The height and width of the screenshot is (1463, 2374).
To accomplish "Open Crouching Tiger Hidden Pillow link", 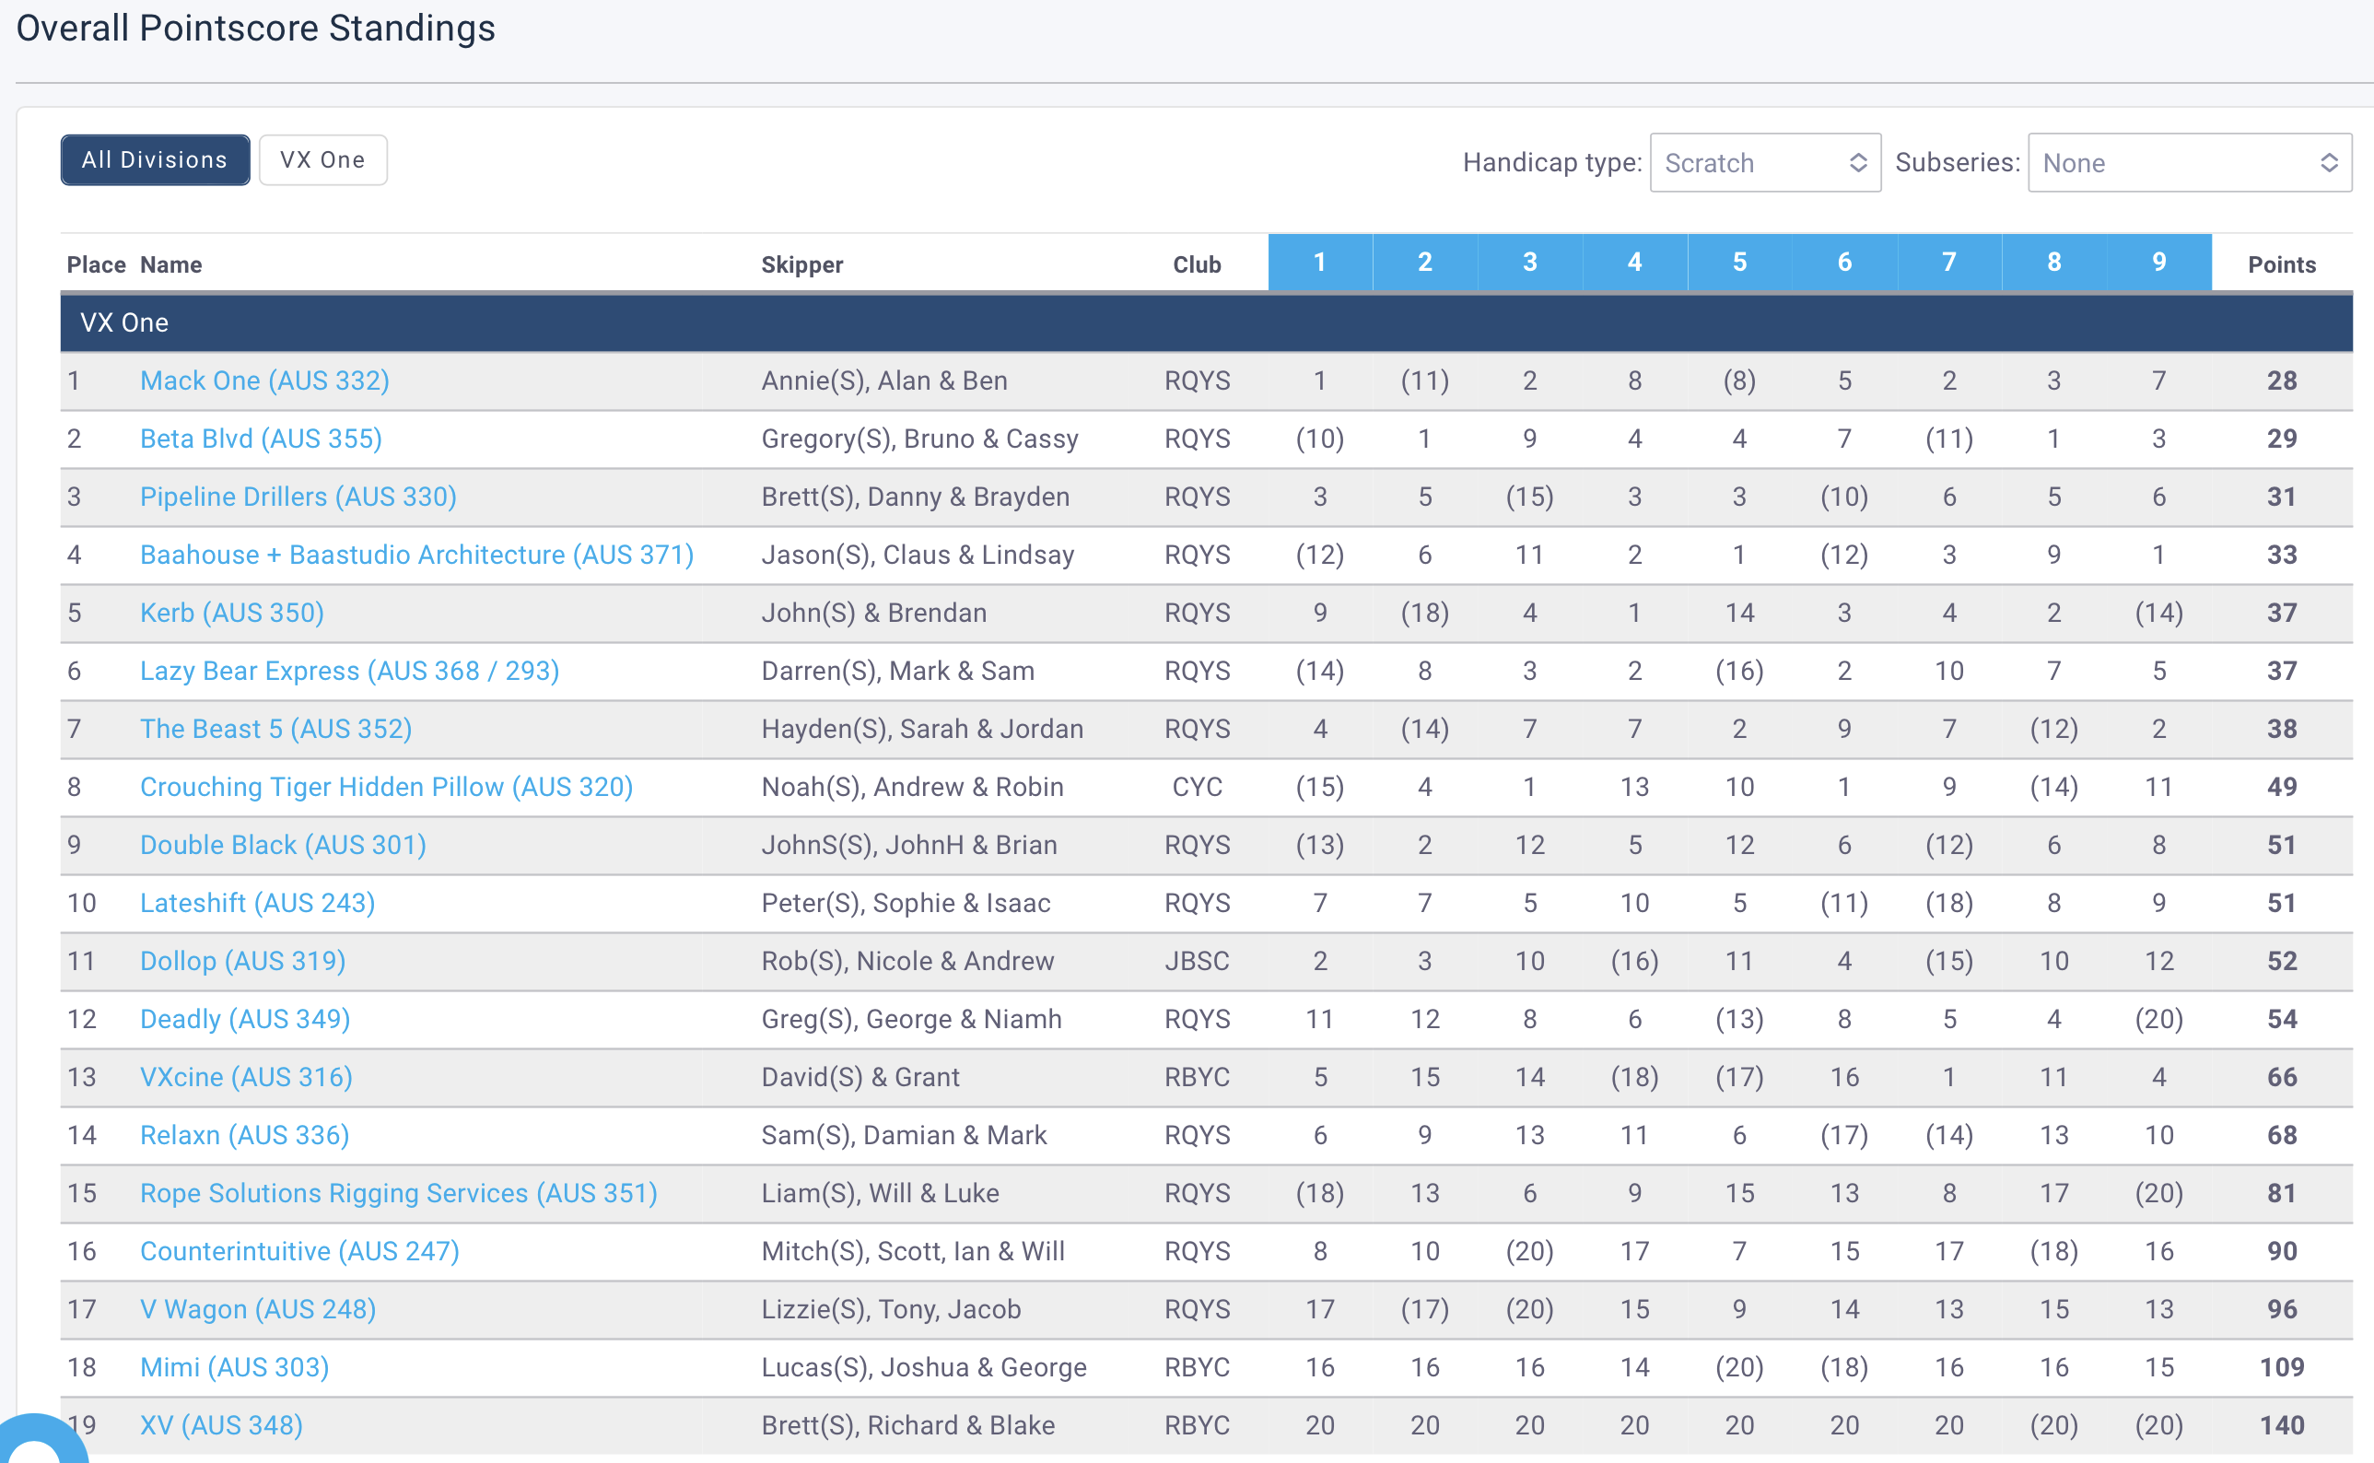I will [x=386, y=787].
